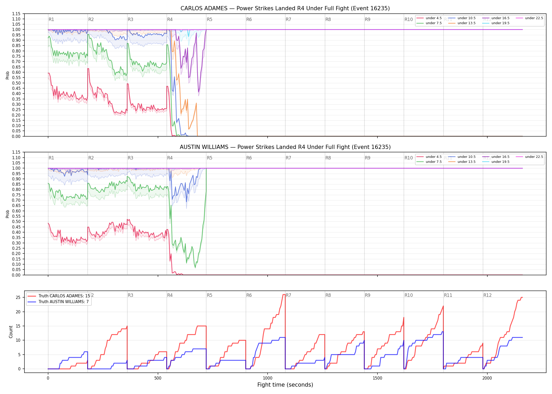This screenshot has width=552, height=394.
Task: Select 'under 7.5' in Carlos Adames legend
Action: (429, 23)
